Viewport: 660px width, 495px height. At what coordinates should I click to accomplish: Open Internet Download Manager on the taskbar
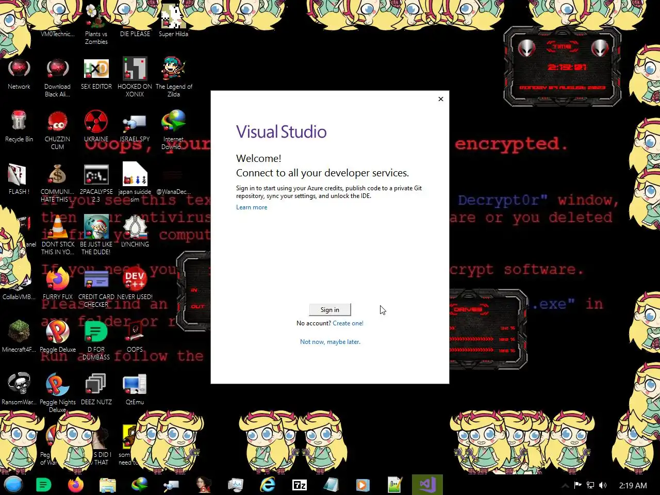(x=140, y=485)
